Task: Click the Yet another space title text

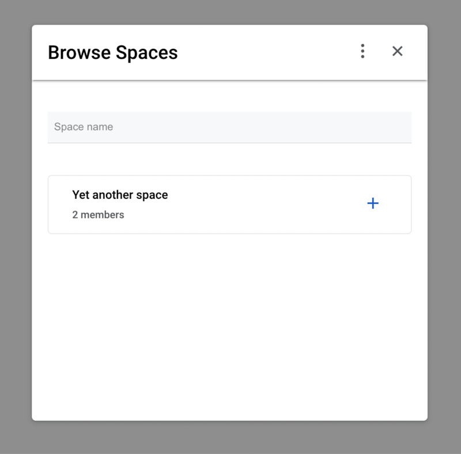Action: [120, 195]
